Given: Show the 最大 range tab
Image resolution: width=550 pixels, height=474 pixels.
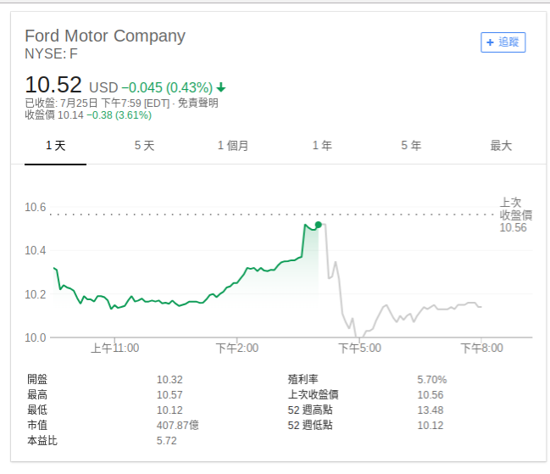Looking at the screenshot, I should click(x=501, y=145).
